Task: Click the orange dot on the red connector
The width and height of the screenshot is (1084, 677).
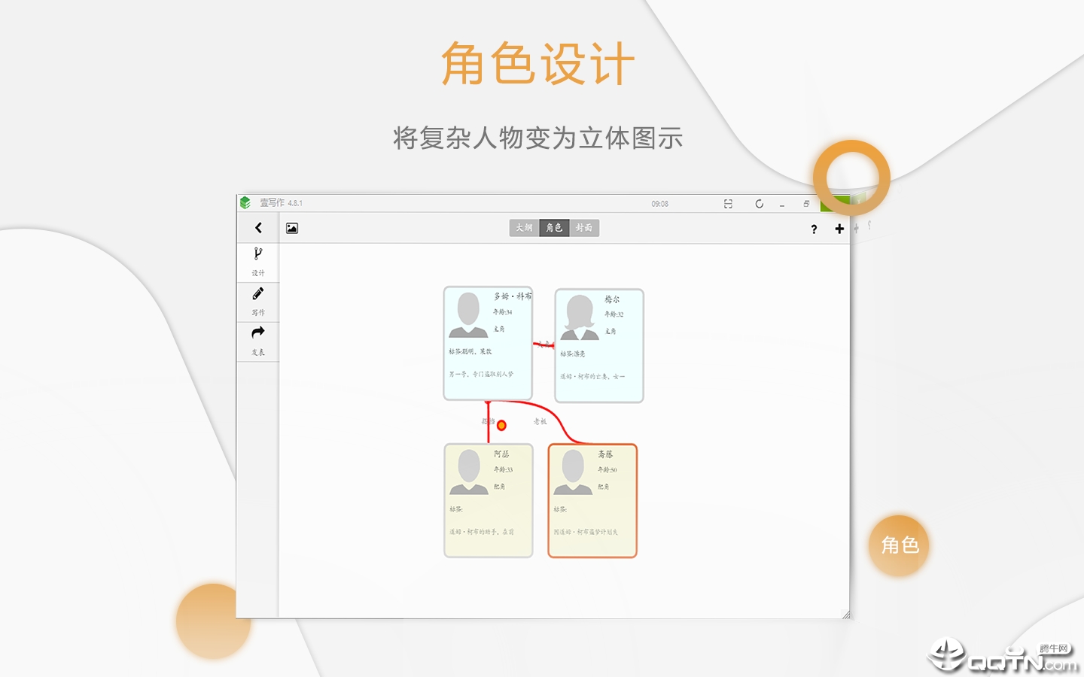Action: [x=501, y=426]
